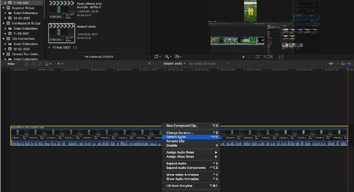This screenshot has height=192, width=354.
Task: Open the transform/crop tools dropdown
Action: coord(158,57)
